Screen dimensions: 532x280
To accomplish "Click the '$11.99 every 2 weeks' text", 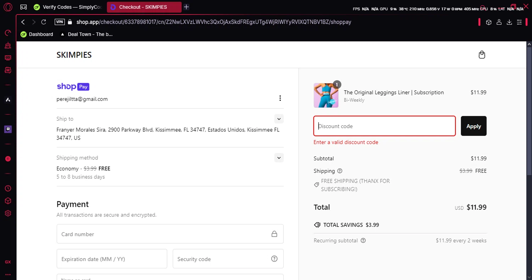I will coord(461,241).
